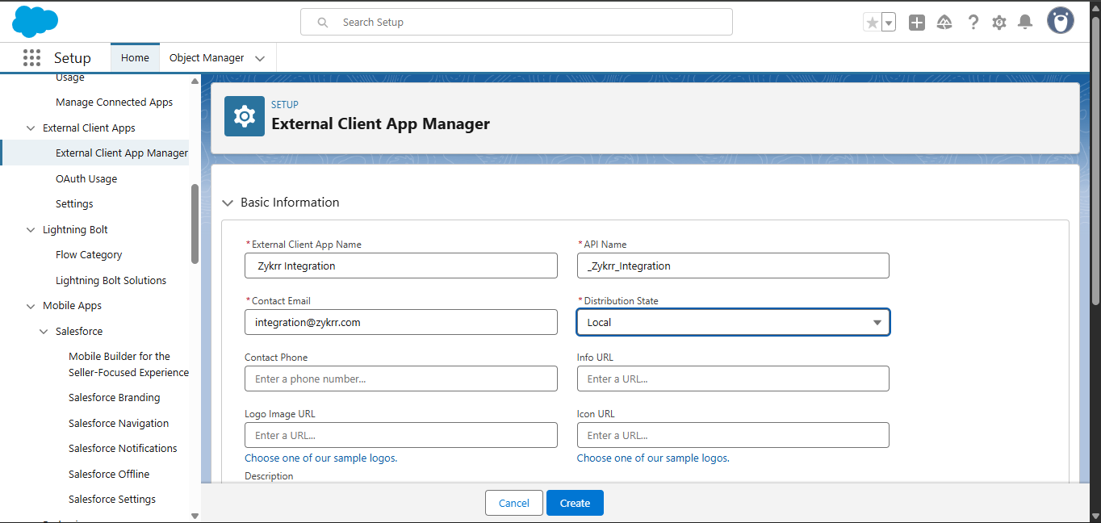1101x523 pixels.
Task: Open the user profile avatar
Action: [x=1061, y=21]
